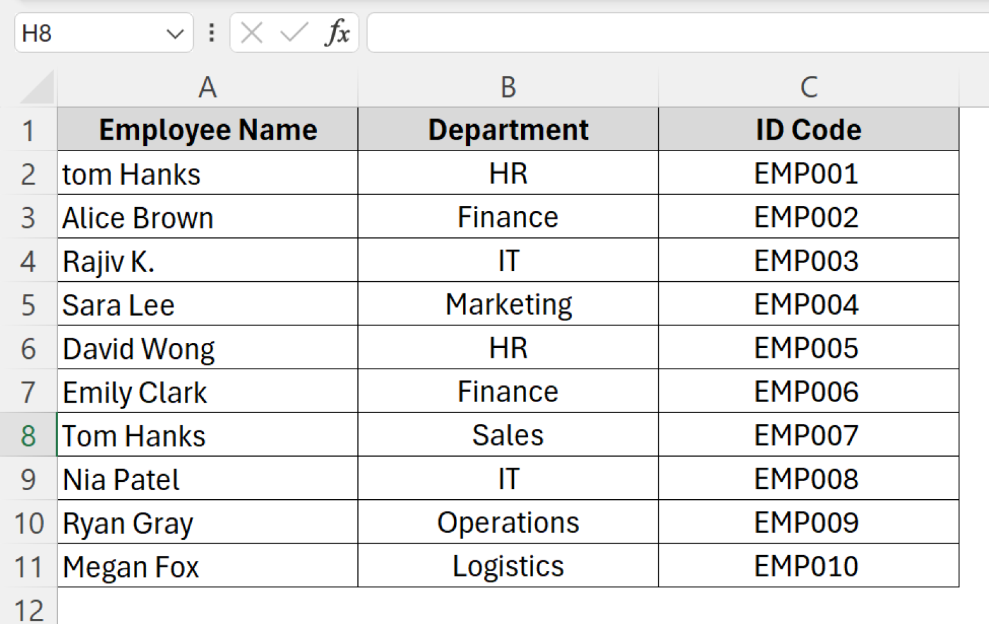This screenshot has height=624, width=989.
Task: Click the Employee Name header cell
Action: coord(207,130)
